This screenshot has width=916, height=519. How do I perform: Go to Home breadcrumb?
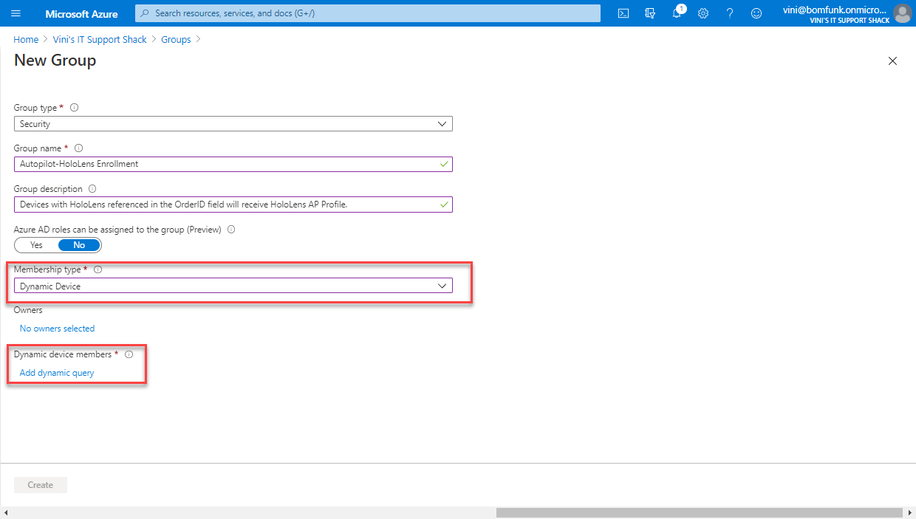[26, 39]
